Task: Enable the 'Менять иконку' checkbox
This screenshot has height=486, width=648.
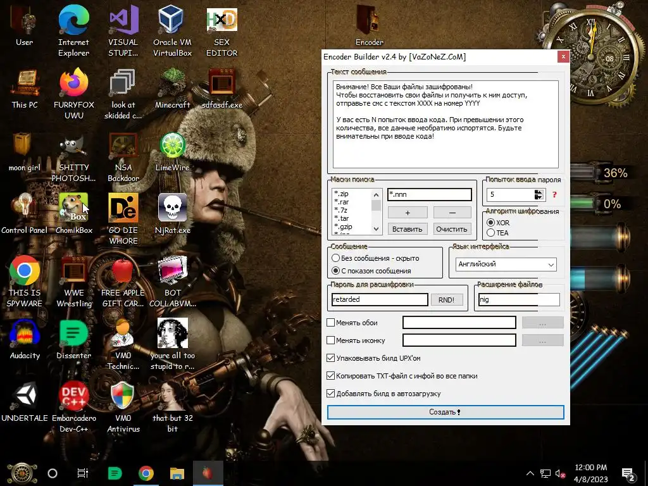Action: (x=330, y=340)
